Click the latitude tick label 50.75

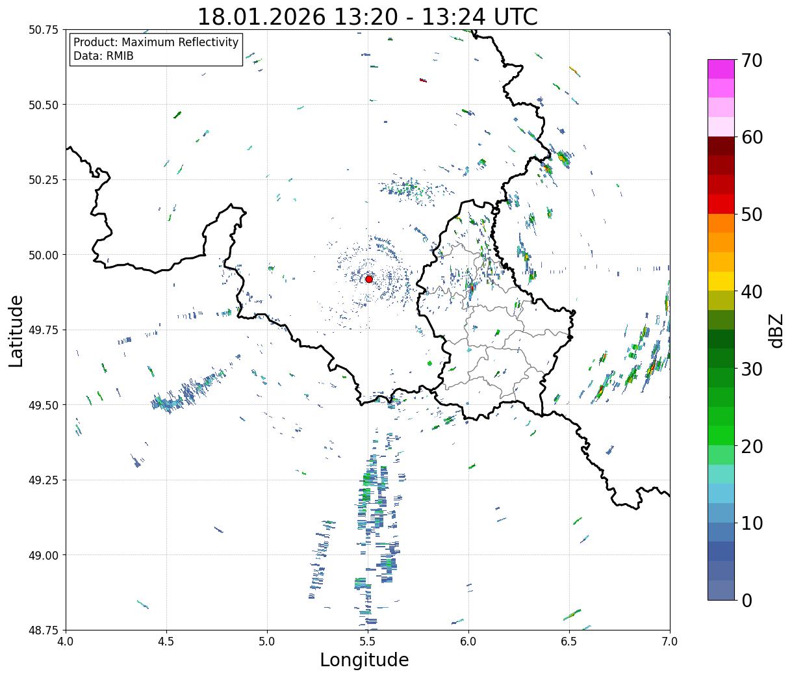[44, 30]
